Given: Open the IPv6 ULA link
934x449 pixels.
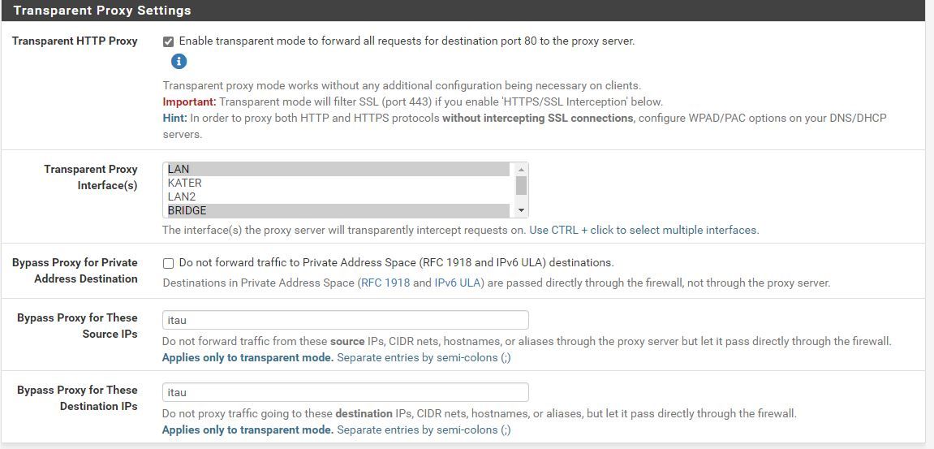Looking at the screenshot, I should pyautogui.click(x=458, y=283).
